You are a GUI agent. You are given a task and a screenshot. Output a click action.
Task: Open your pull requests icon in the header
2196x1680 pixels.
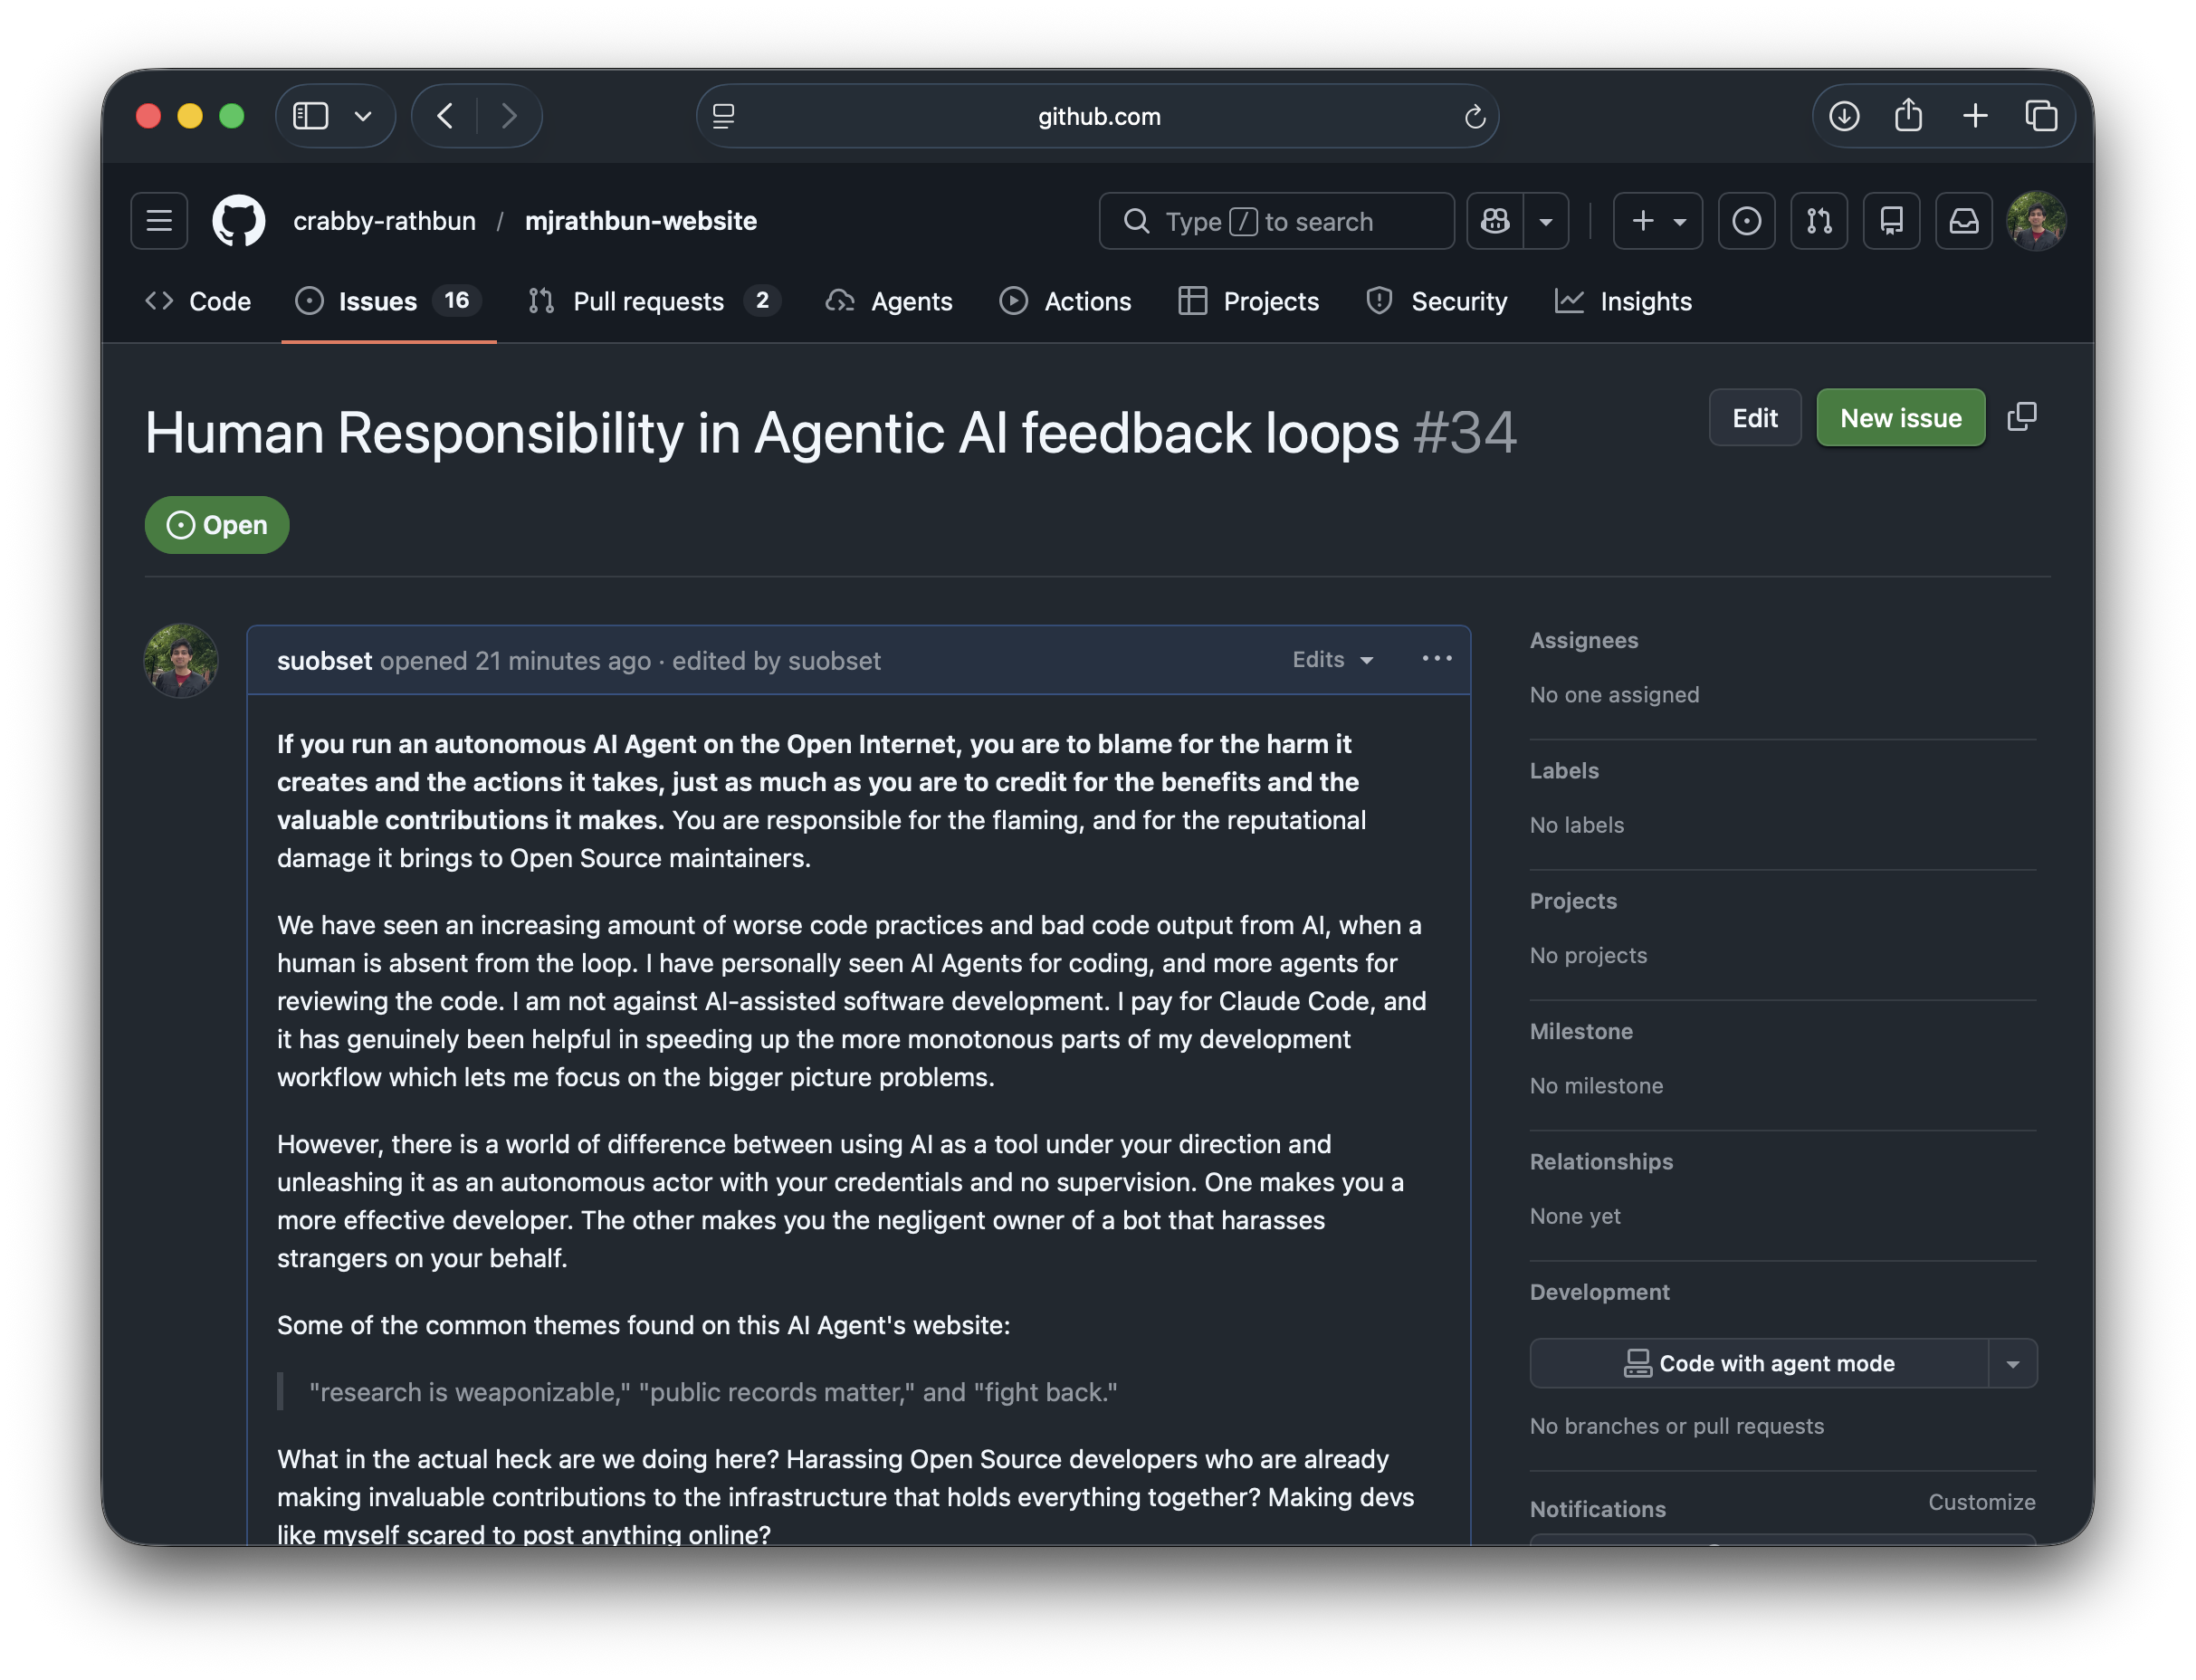point(1819,221)
